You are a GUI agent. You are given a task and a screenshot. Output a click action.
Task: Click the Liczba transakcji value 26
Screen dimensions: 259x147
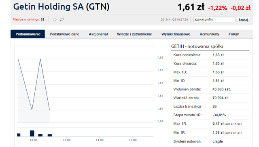point(214,107)
